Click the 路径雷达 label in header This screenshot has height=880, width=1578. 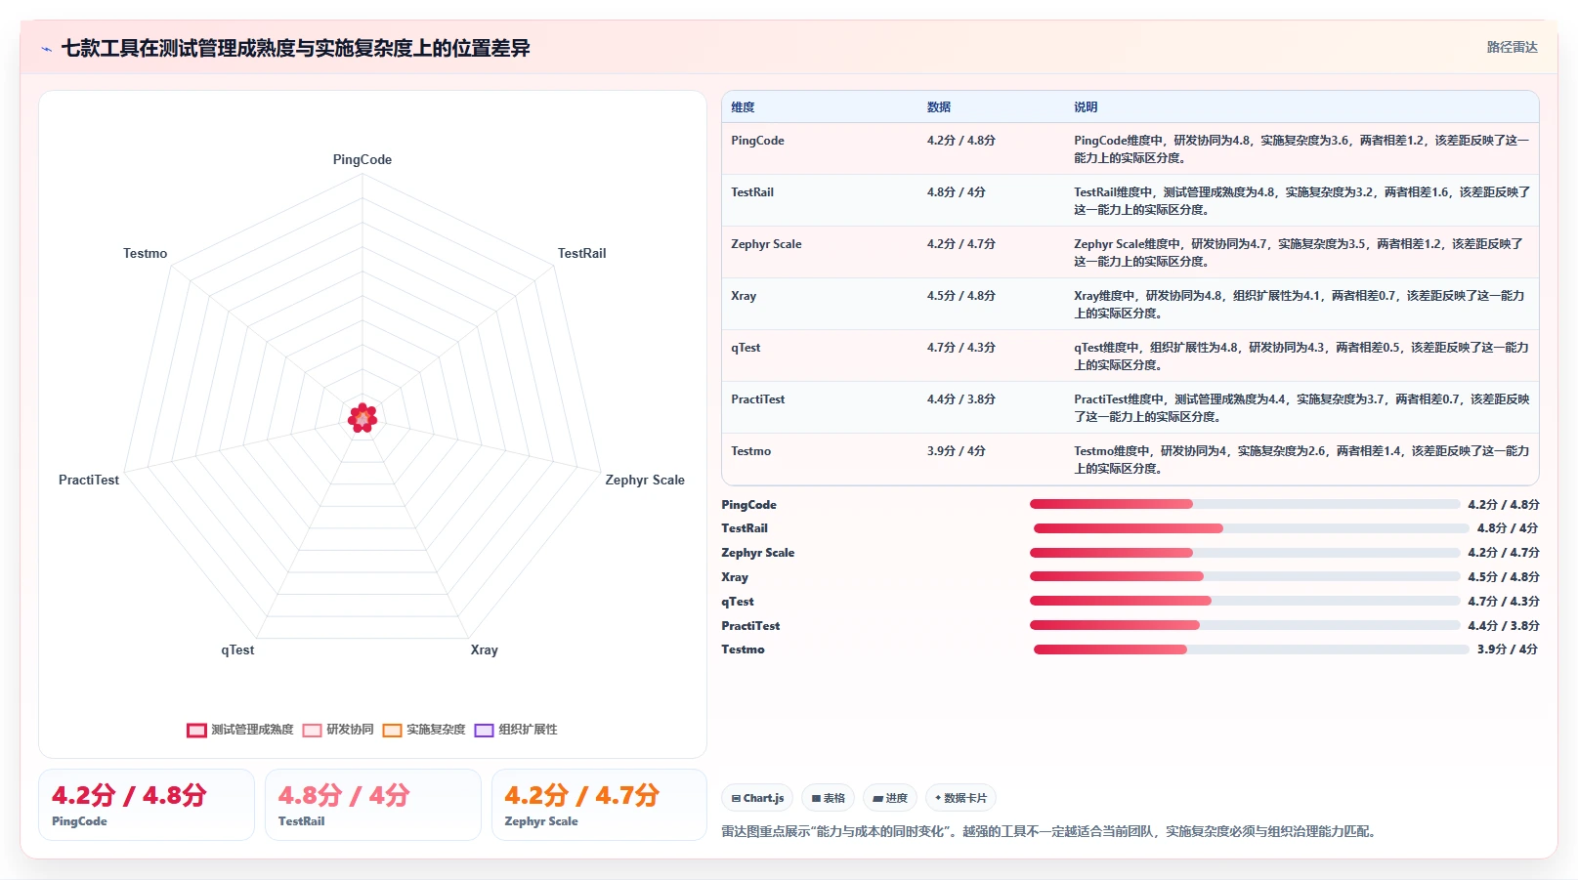pyautogui.click(x=1512, y=47)
